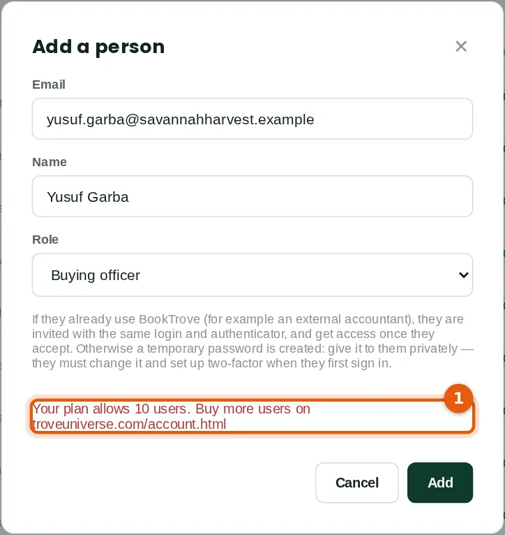Focus the Name field with Yusuf Garba
The image size is (505, 535).
(252, 196)
